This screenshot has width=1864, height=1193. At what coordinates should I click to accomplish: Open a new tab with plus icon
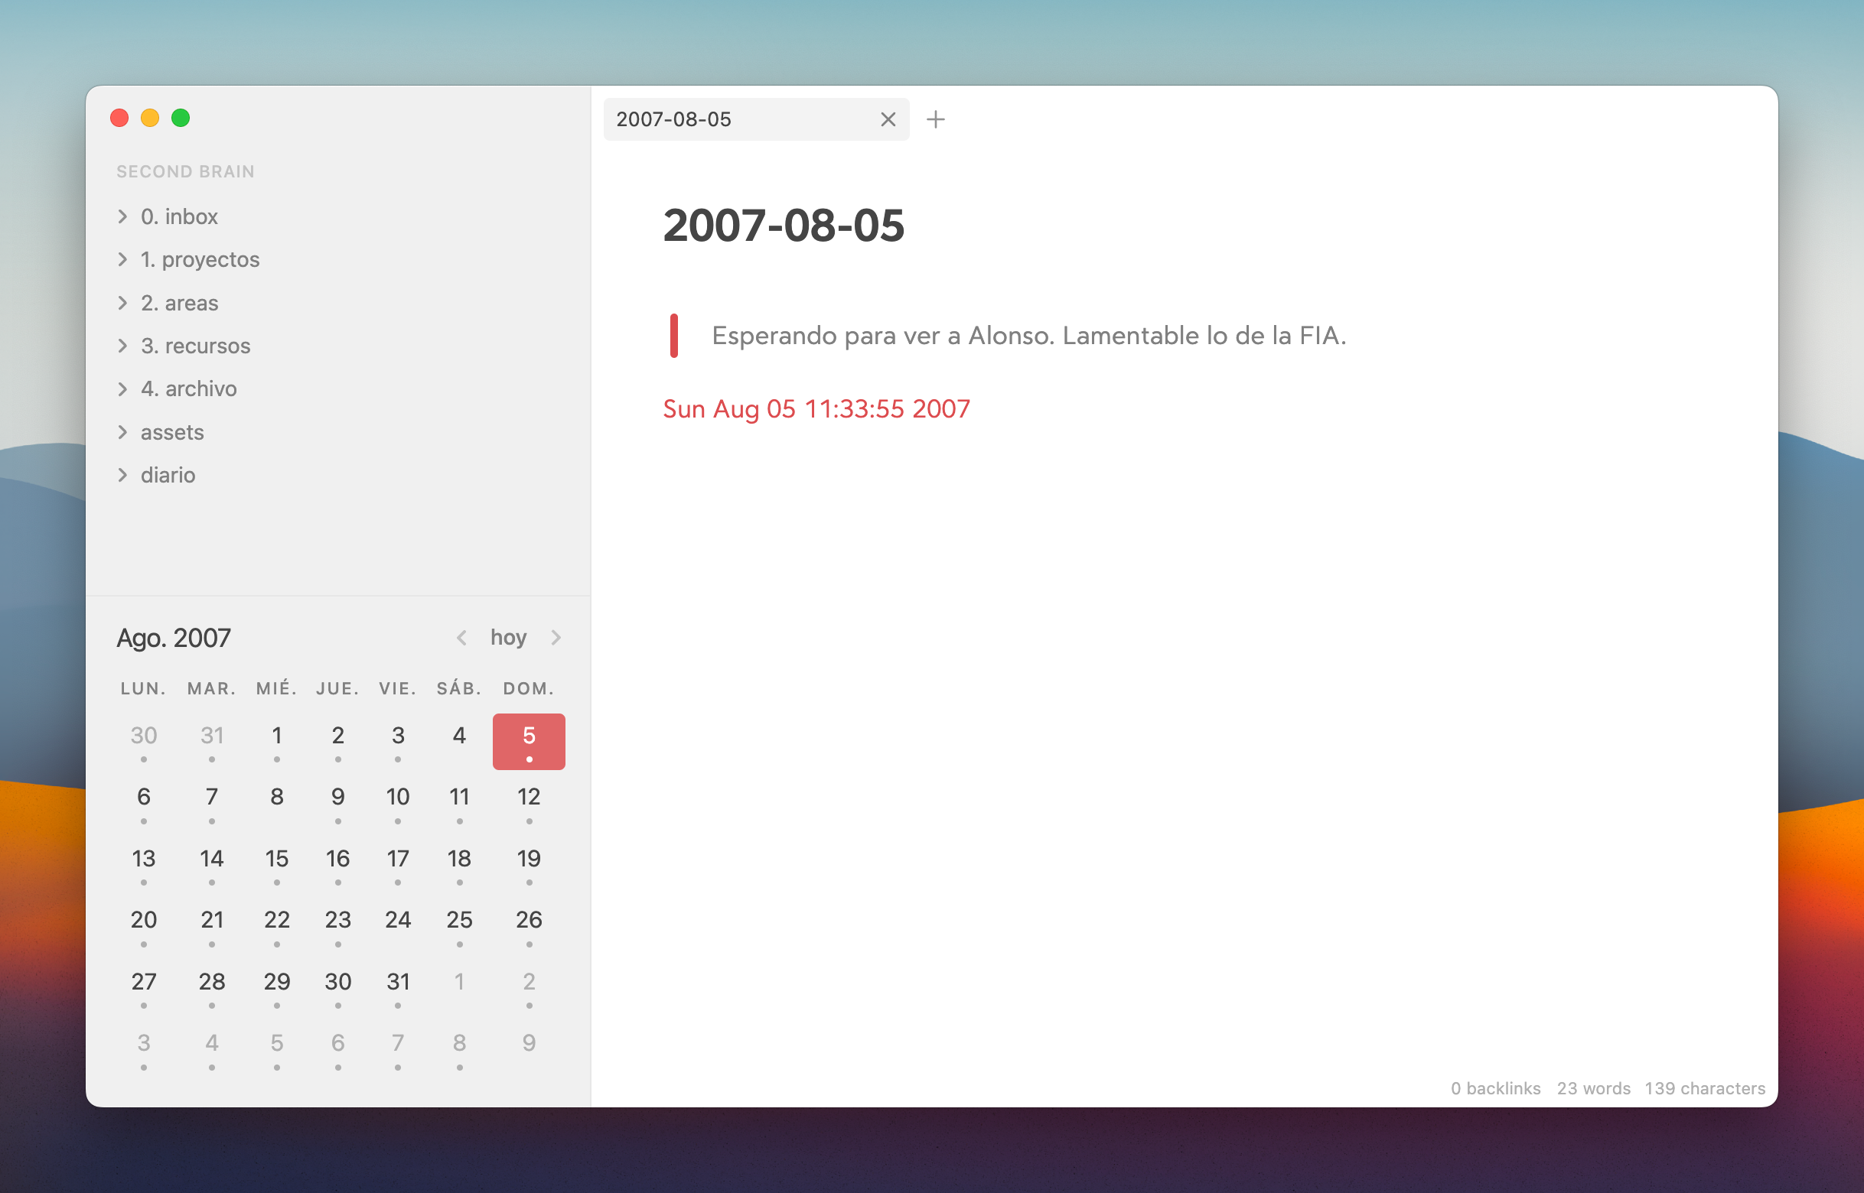[x=936, y=119]
